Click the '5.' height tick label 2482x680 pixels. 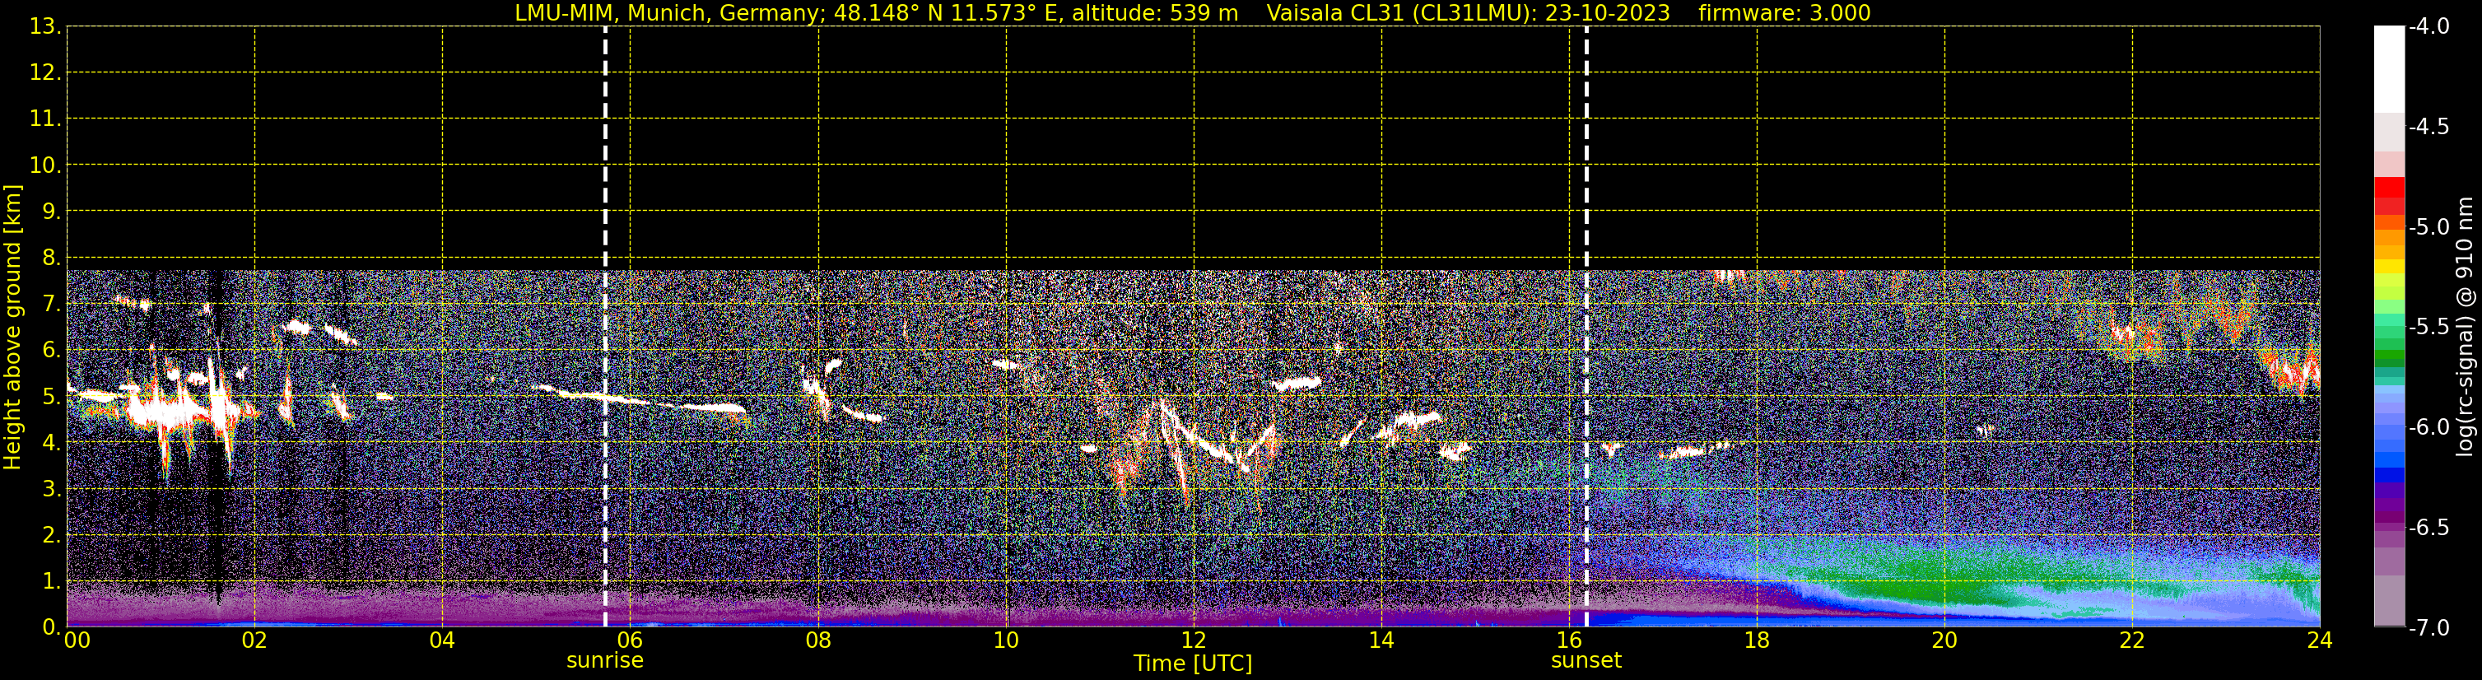(x=51, y=397)
